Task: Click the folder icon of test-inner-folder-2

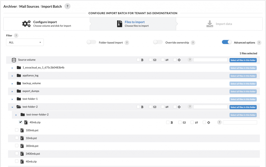Action: click(x=23, y=114)
